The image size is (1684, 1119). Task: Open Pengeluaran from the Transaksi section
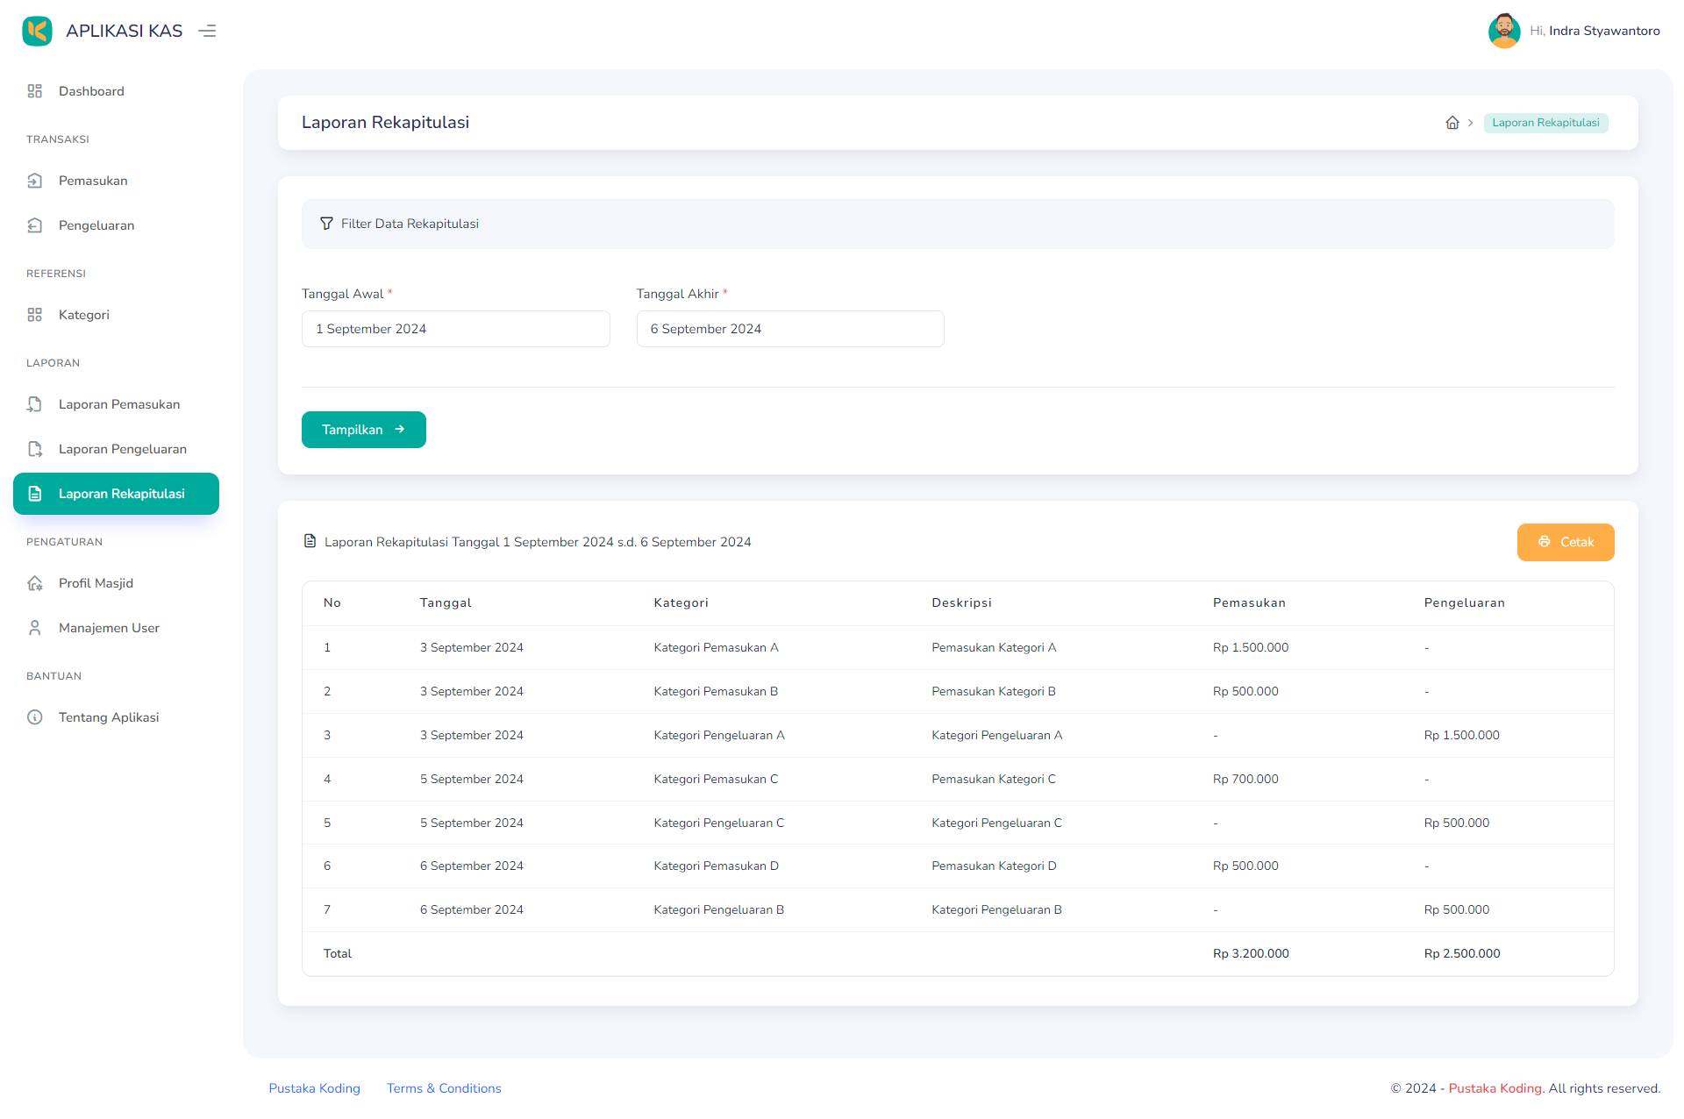point(96,225)
